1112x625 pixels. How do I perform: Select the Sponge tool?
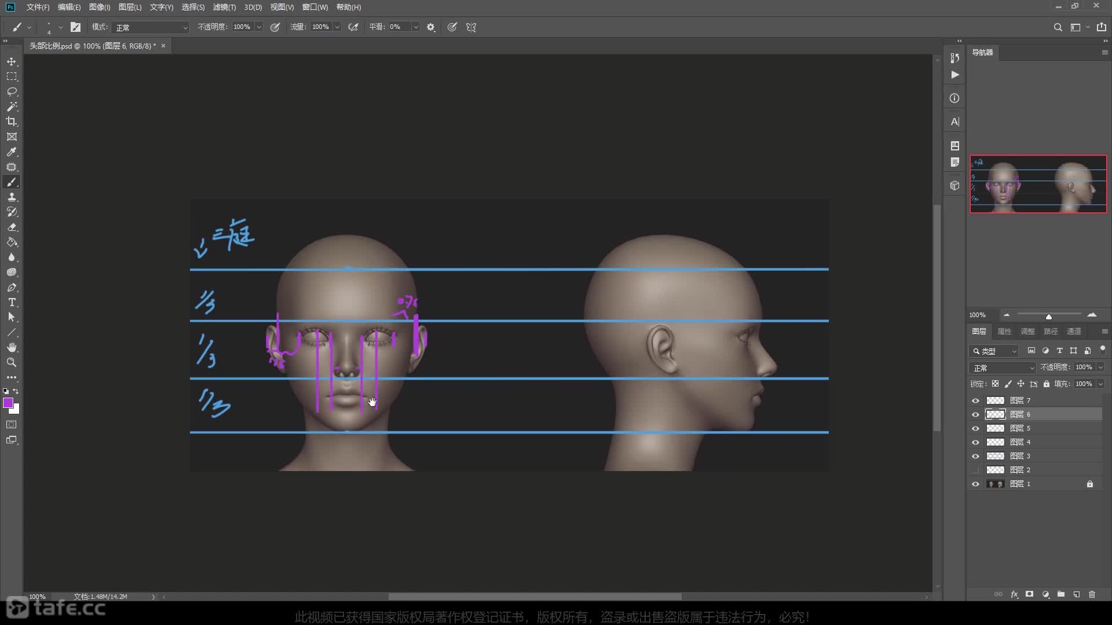pos(12,272)
